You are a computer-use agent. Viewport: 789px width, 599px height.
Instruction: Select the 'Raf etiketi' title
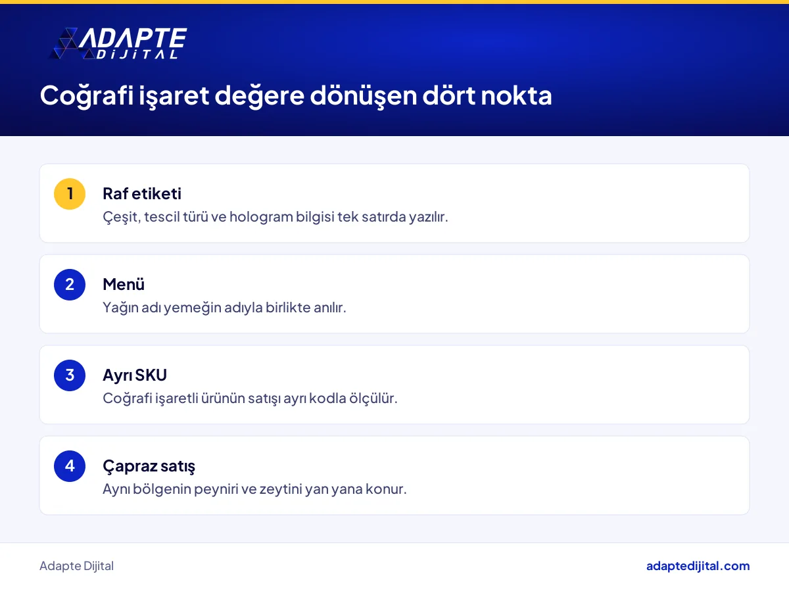click(x=142, y=194)
